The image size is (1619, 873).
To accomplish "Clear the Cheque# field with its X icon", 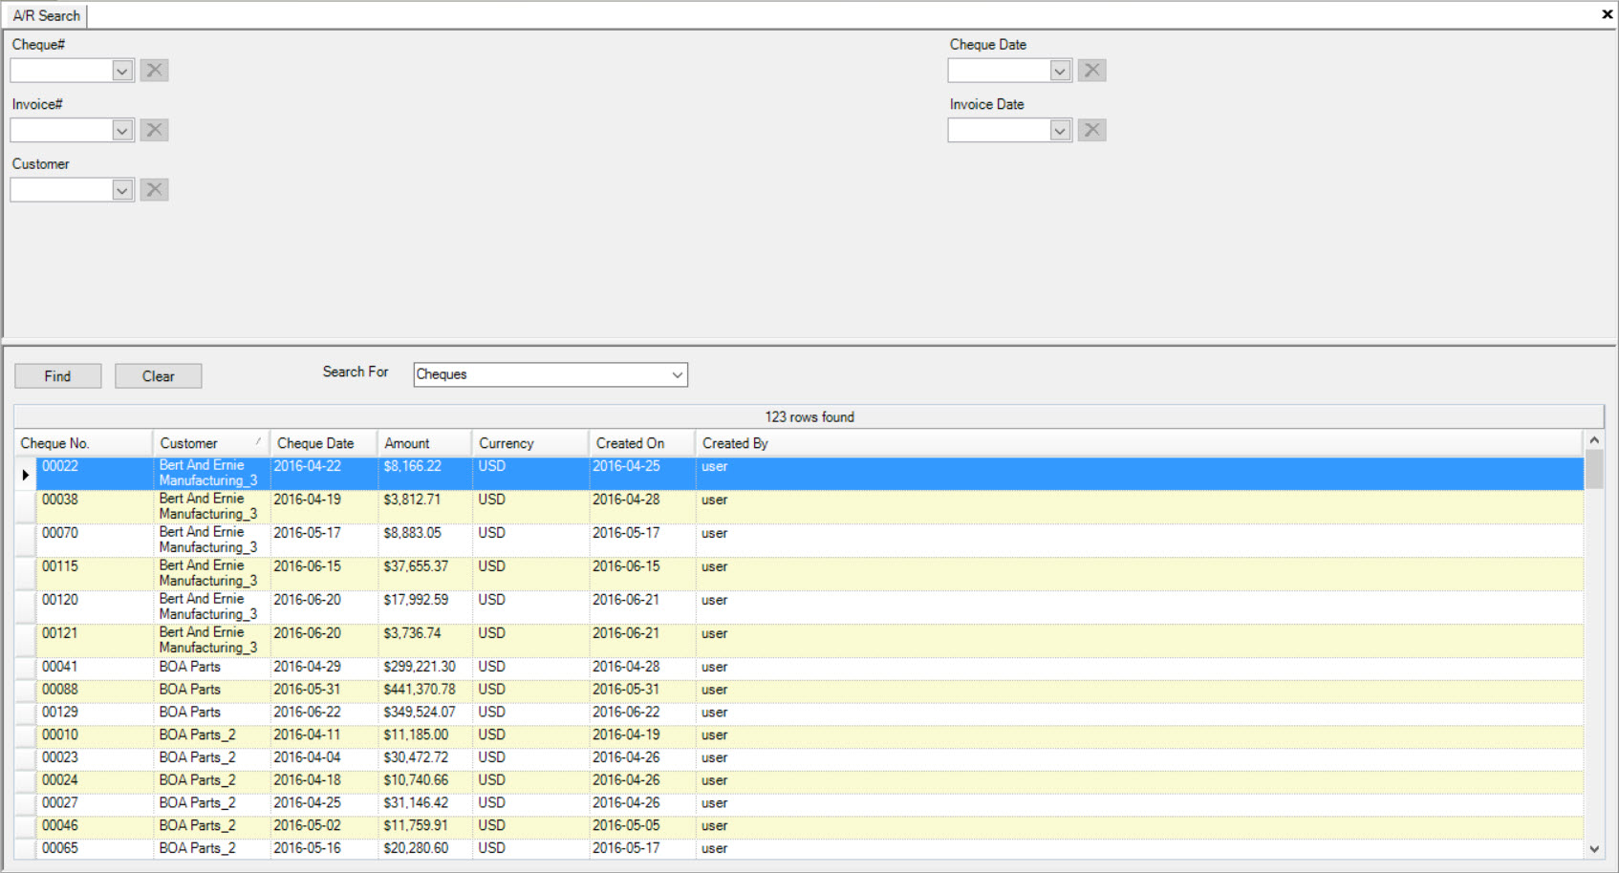I will click(x=154, y=71).
